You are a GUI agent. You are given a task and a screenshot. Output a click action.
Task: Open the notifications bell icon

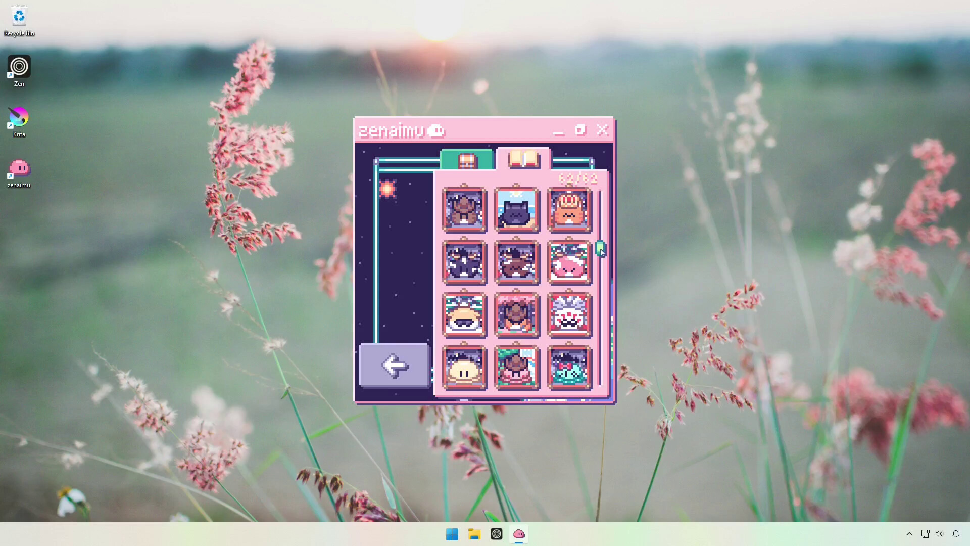(x=956, y=534)
